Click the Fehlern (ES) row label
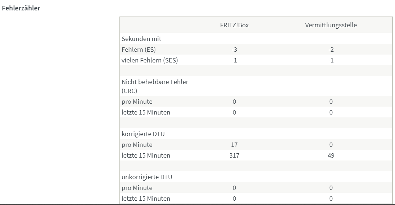Screen dimensions: 395x205 (139, 50)
